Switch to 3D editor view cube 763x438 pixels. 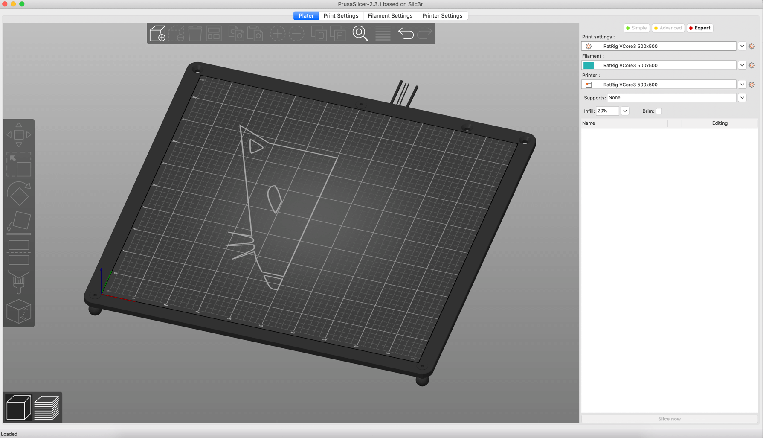(18, 407)
